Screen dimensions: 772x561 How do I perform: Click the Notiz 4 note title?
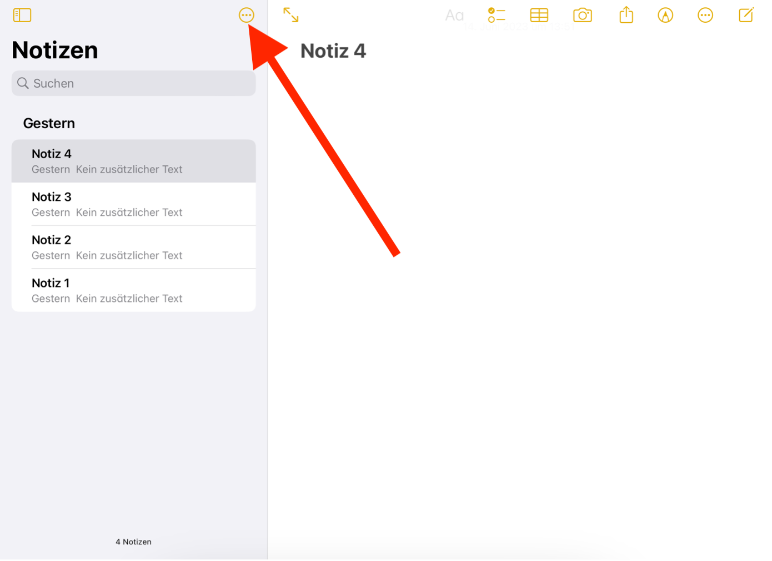pos(333,51)
